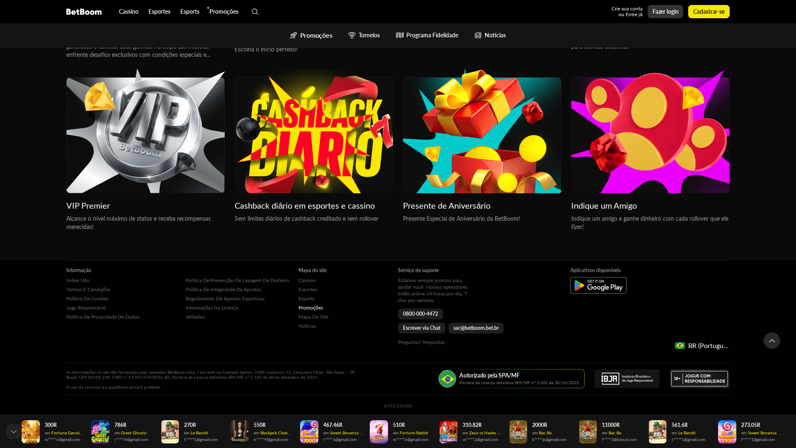Viewport: 796px width, 448px height.
Task: Open Política De Integridade De Apostas link
Action: [223, 290]
